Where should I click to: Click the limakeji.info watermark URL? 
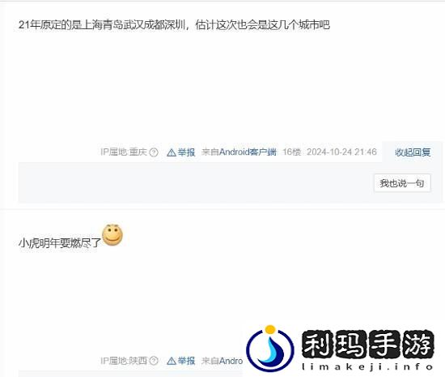367,366
